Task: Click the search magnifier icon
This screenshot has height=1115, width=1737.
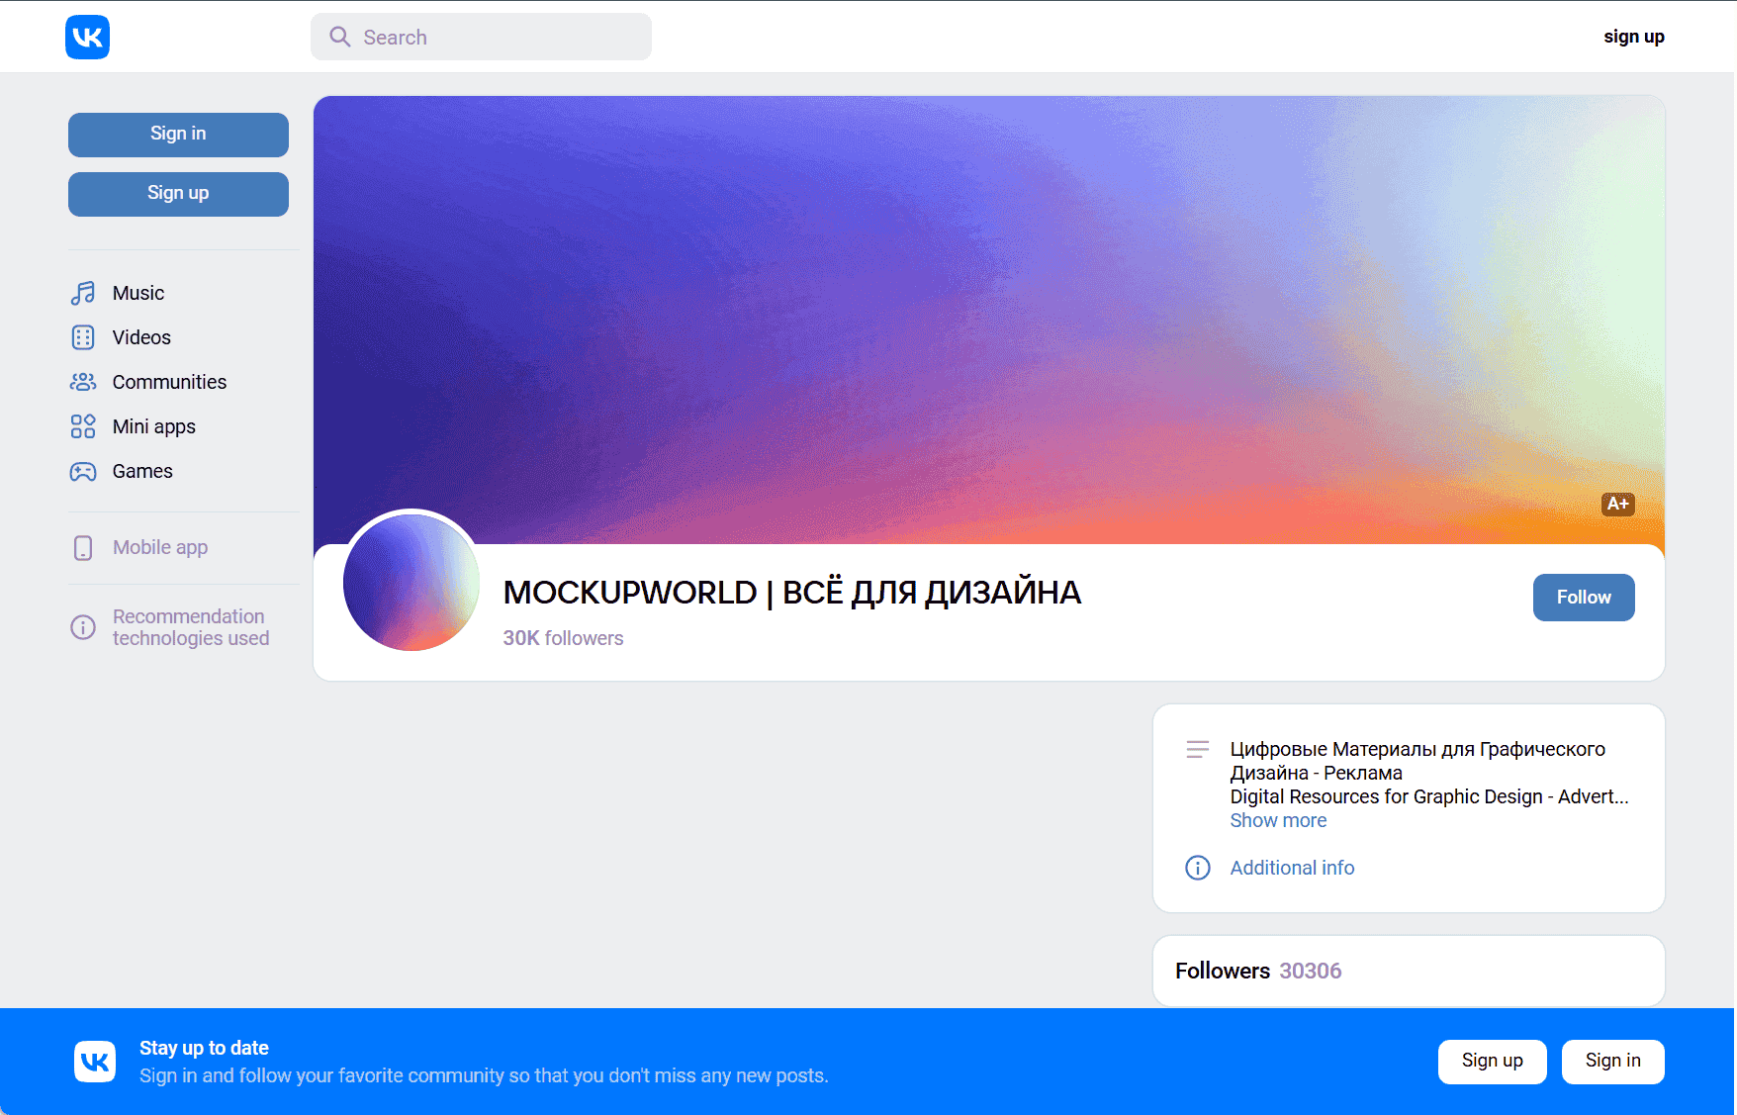Action: [x=339, y=37]
